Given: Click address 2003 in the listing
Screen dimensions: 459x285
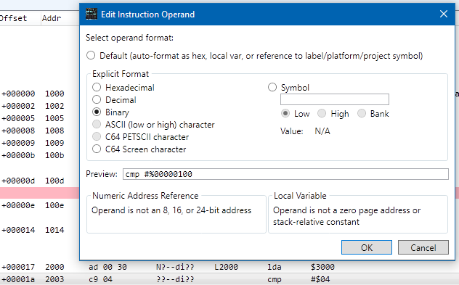Looking at the screenshot, I should coord(54,279).
